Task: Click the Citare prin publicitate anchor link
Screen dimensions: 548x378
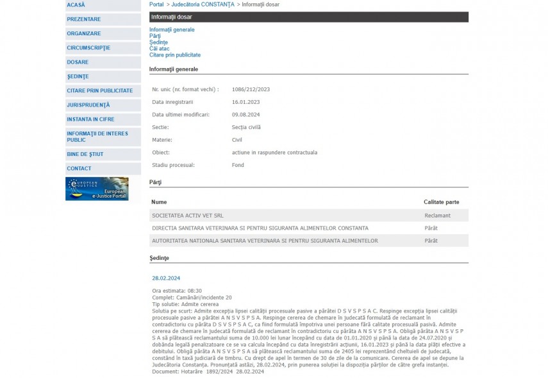Action: [175, 55]
